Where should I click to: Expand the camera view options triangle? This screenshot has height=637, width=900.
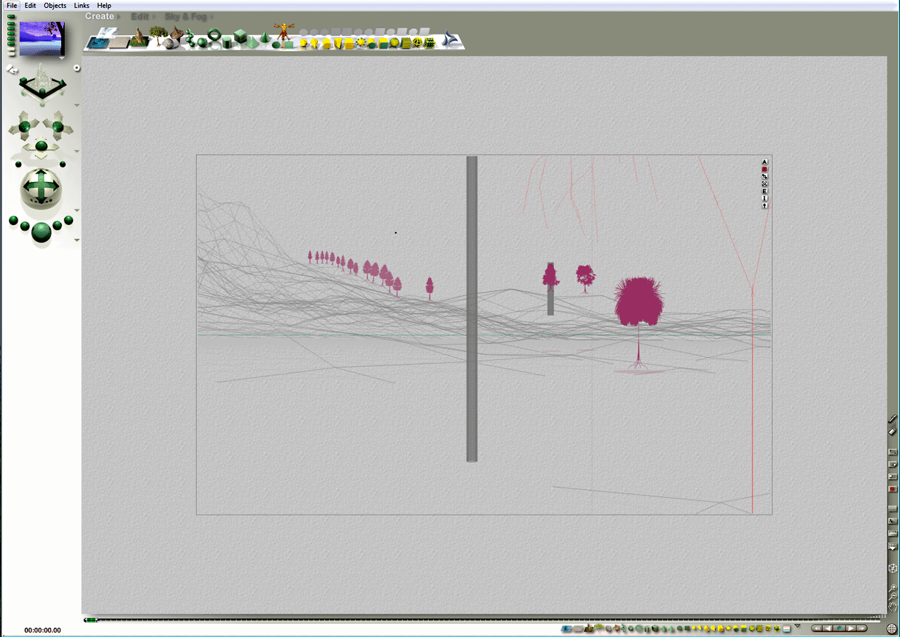pyautogui.click(x=76, y=103)
